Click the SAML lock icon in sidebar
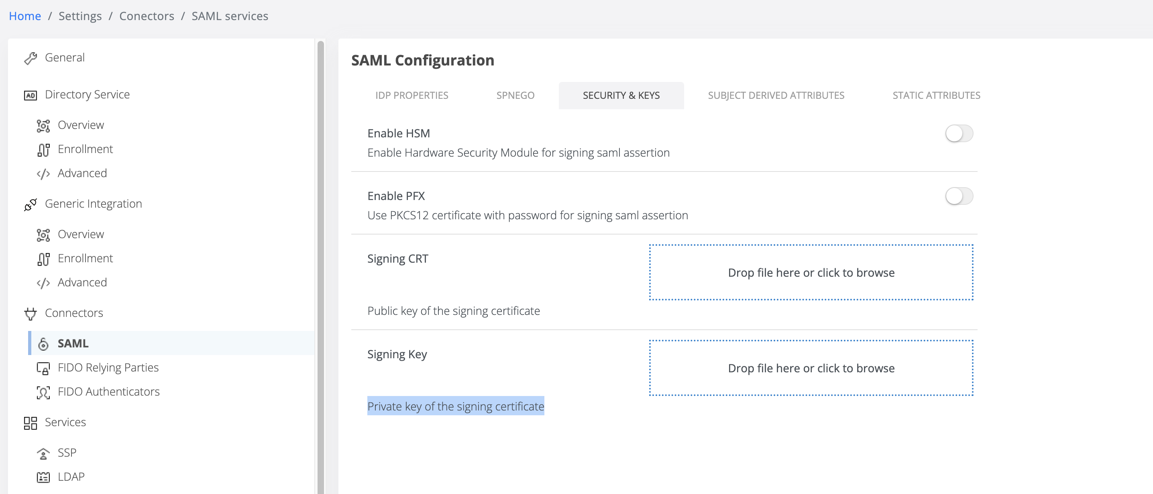The height and width of the screenshot is (494, 1153). [43, 344]
